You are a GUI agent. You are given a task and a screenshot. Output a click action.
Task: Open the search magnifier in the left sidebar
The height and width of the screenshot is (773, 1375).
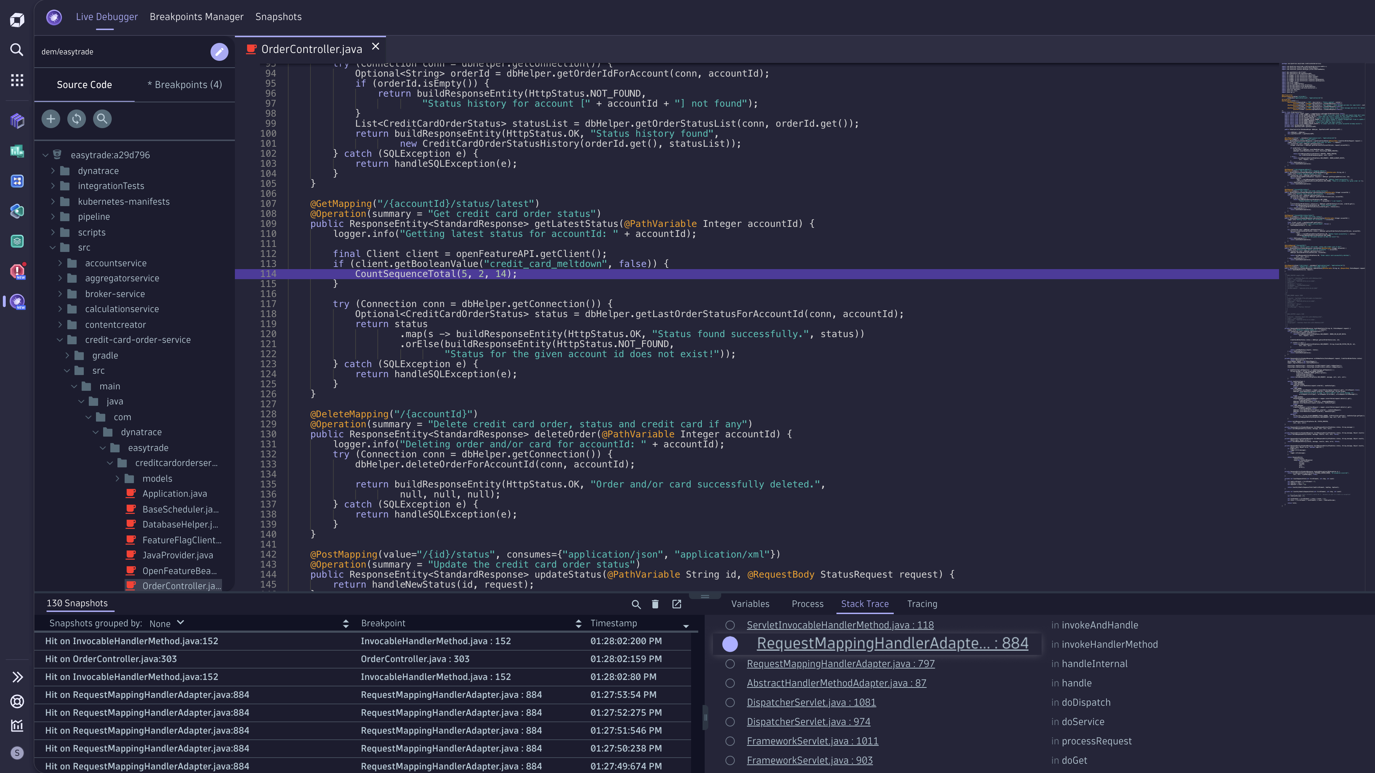pyautogui.click(x=16, y=50)
